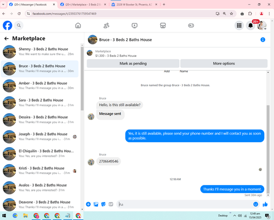The width and height of the screenshot is (274, 220).
Task: Click 'Hello, is this still available?' message
Action: 119,105
